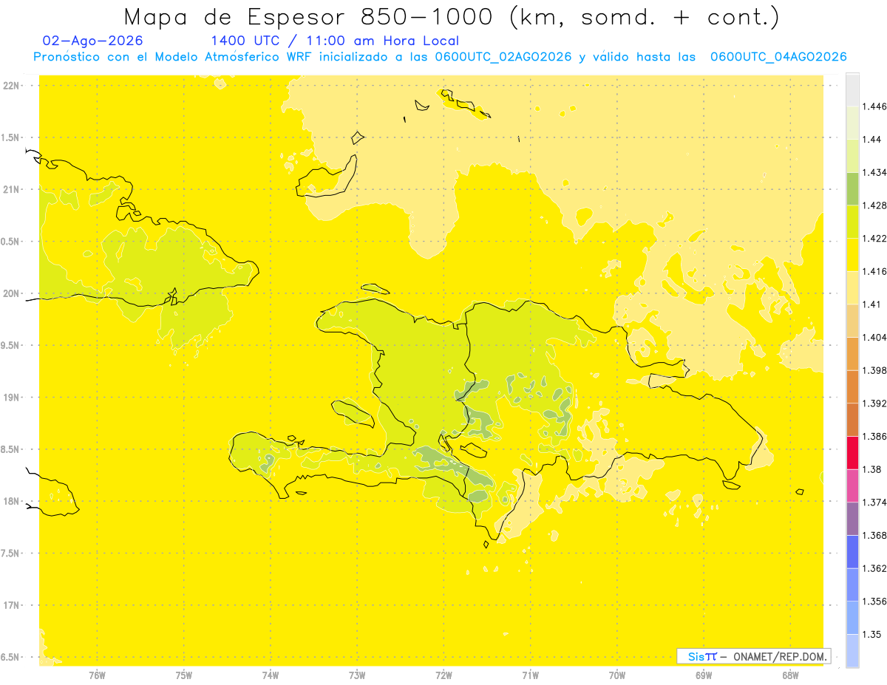Click the colorbar value 1.374
The height and width of the screenshot is (685, 887).
click(x=874, y=502)
